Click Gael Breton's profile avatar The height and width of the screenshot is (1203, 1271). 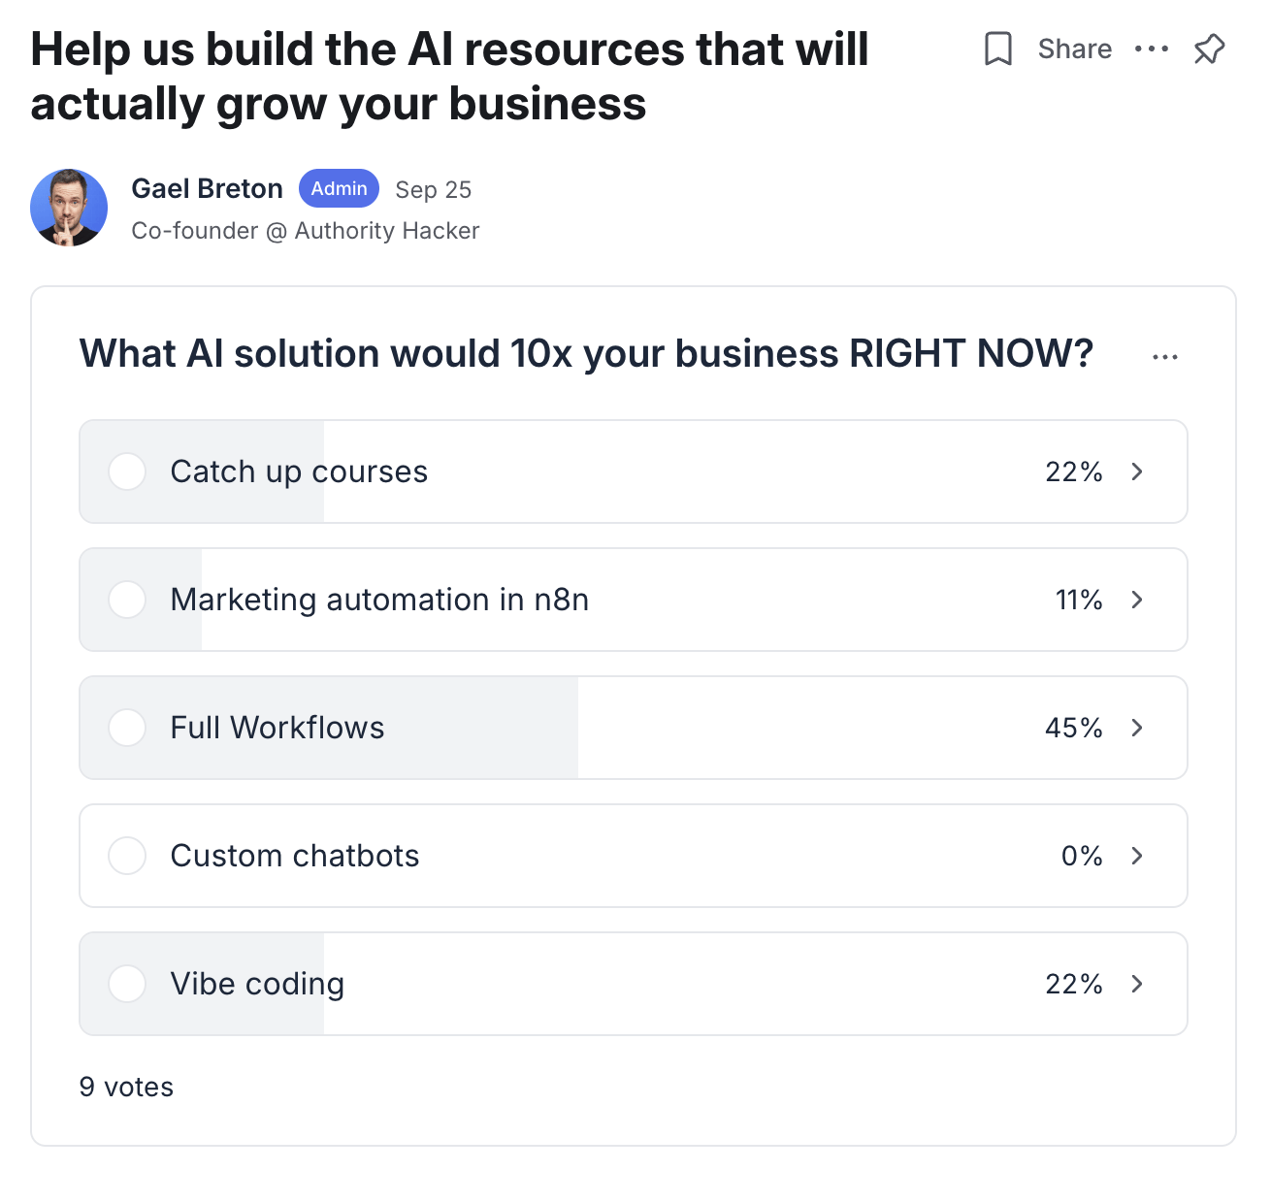(69, 208)
